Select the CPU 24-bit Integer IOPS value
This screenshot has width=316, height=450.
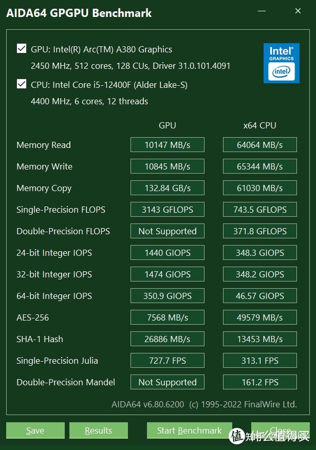click(259, 253)
